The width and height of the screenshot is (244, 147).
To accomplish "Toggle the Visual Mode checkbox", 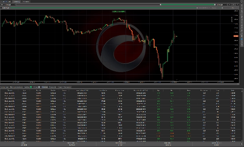I will click(1, 8).
